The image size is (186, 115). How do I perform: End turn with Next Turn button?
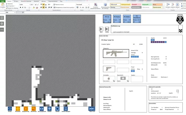coord(92,109)
